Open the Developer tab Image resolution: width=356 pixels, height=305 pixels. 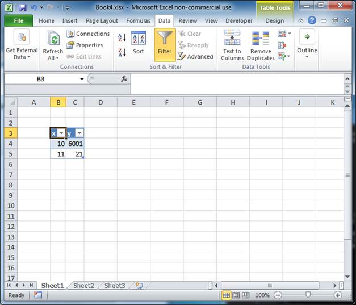click(239, 20)
